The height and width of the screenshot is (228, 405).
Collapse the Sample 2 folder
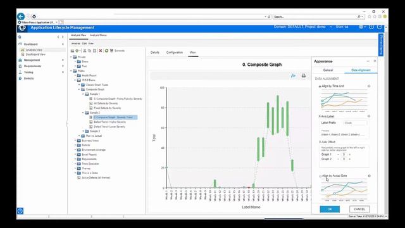point(83,113)
